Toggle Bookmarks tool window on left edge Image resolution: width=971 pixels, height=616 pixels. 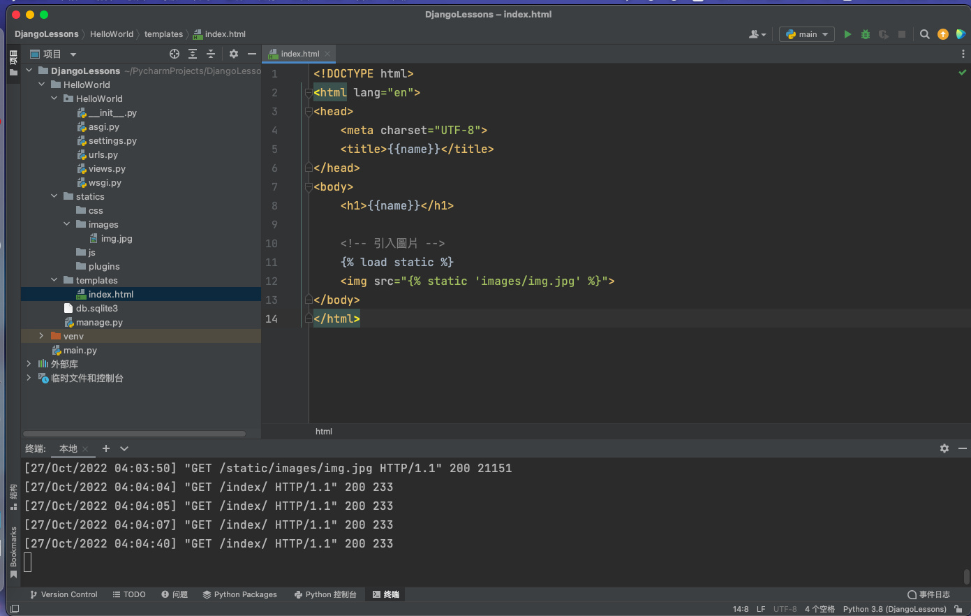[x=13, y=552]
